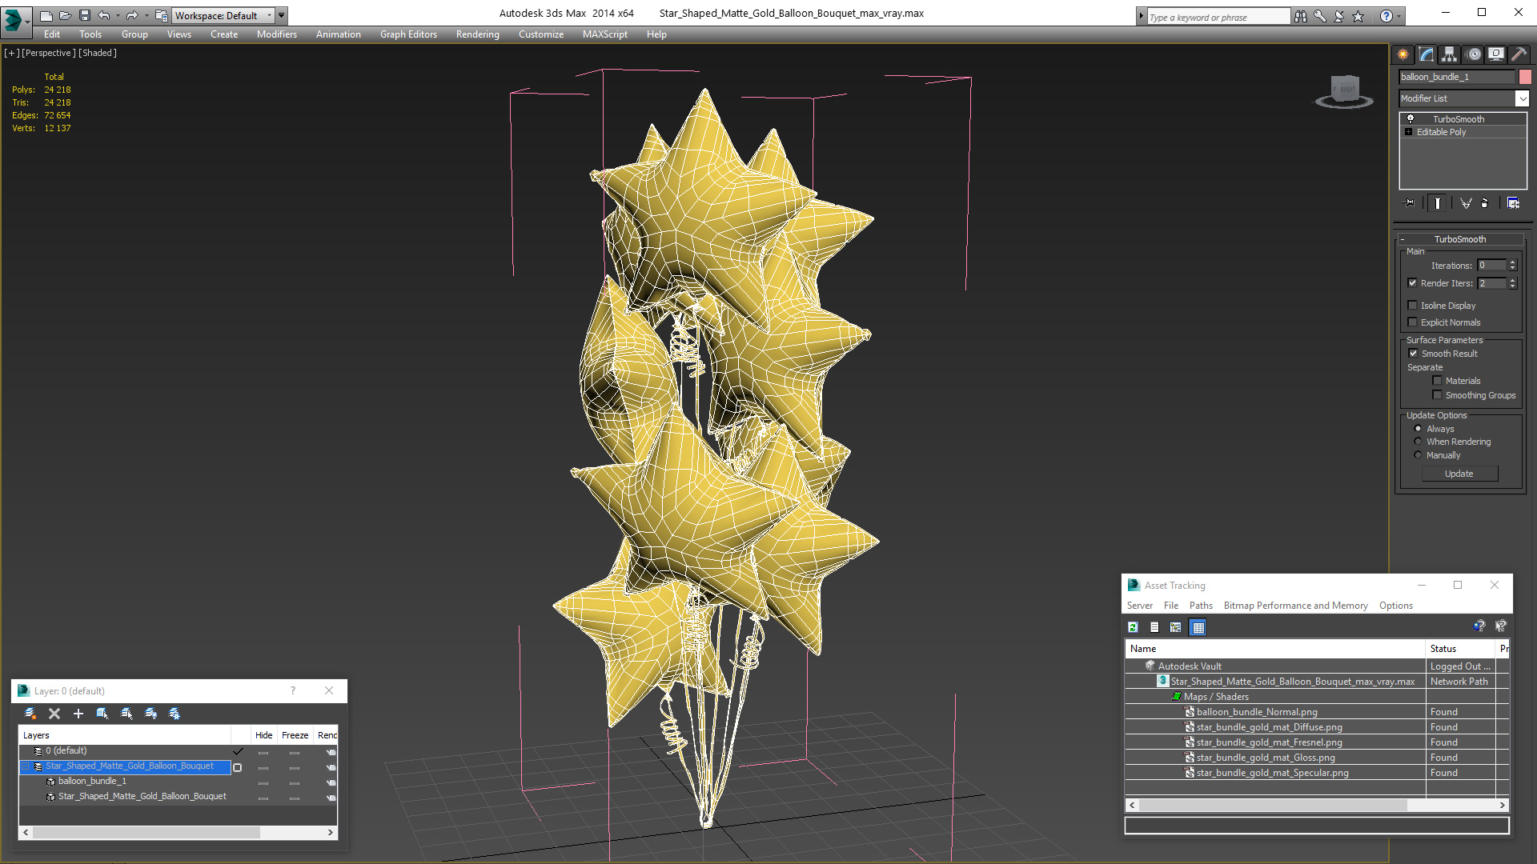The height and width of the screenshot is (864, 1537).
Task: Click the search keyword input field
Action: (x=1217, y=17)
